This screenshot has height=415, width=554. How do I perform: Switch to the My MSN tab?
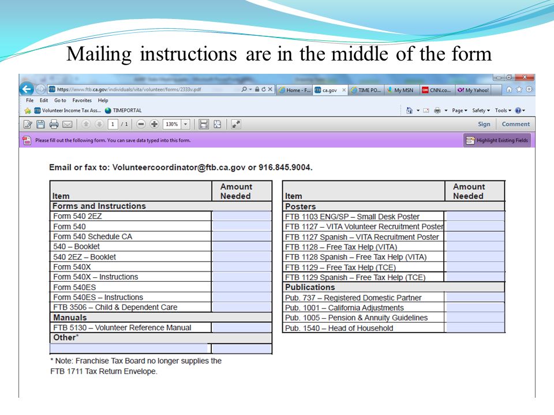[x=401, y=90]
